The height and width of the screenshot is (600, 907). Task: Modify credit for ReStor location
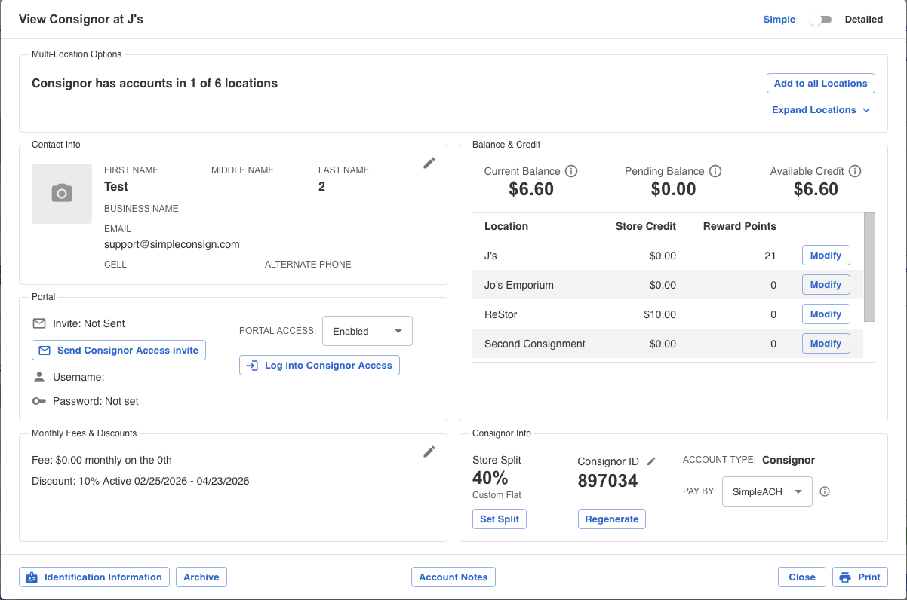tap(826, 314)
